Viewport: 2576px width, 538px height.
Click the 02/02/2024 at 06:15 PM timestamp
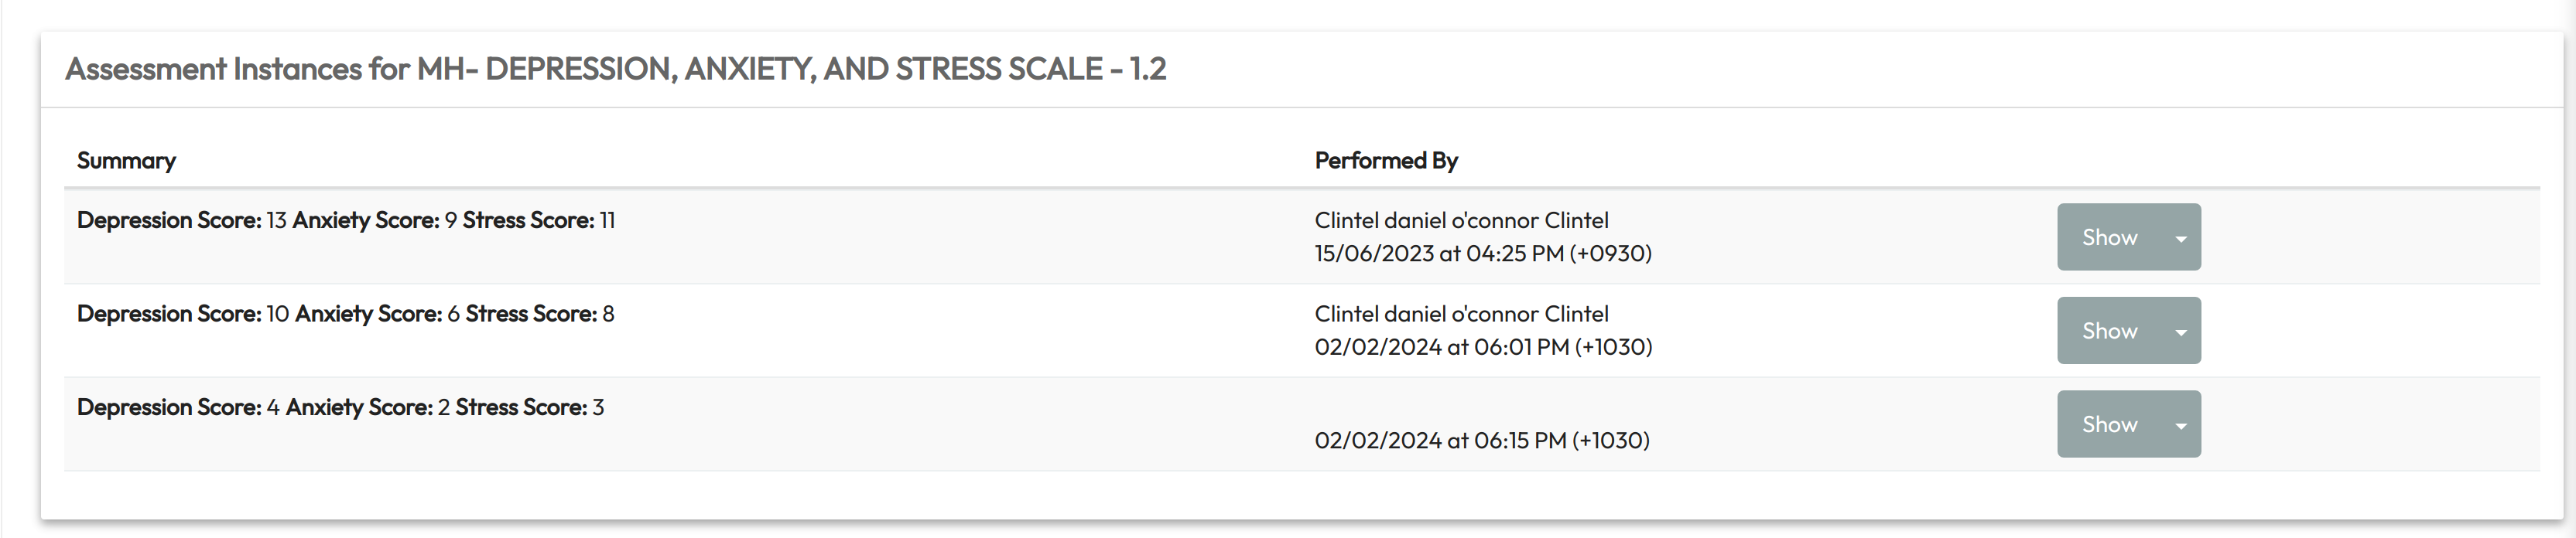(1481, 440)
